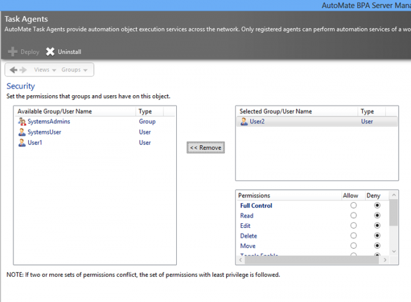Click the permissions list vertical scrollbar

pos(393,226)
